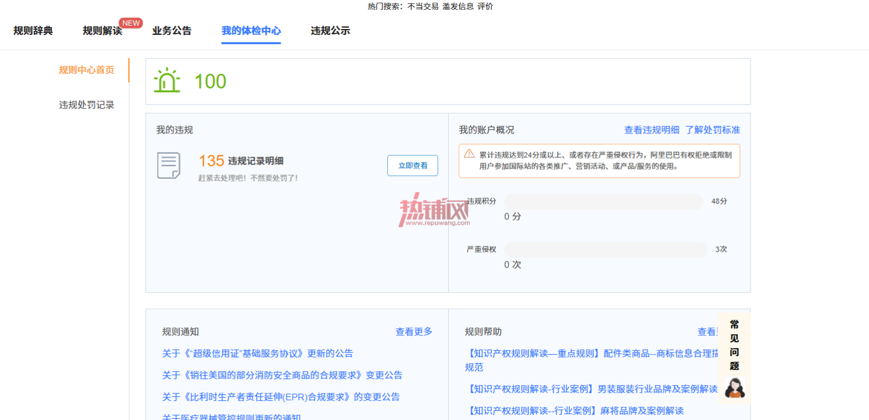The image size is (869, 420).
Task: Switch to the 业务公告 tab
Action: coord(172,30)
